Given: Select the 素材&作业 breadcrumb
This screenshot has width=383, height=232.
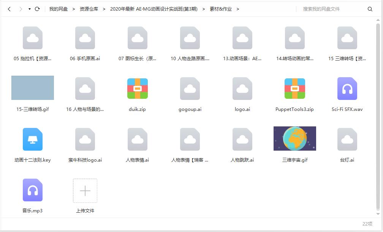Looking at the screenshot, I should pyautogui.click(x=220, y=9).
